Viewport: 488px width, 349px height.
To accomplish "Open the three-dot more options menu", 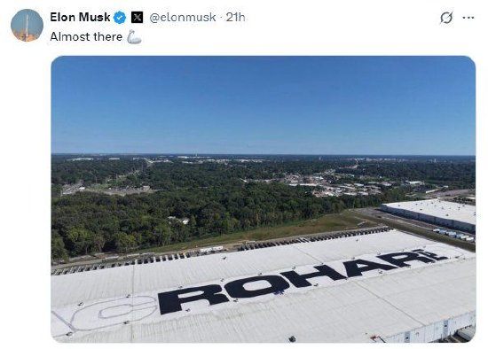I will pos(468,18).
